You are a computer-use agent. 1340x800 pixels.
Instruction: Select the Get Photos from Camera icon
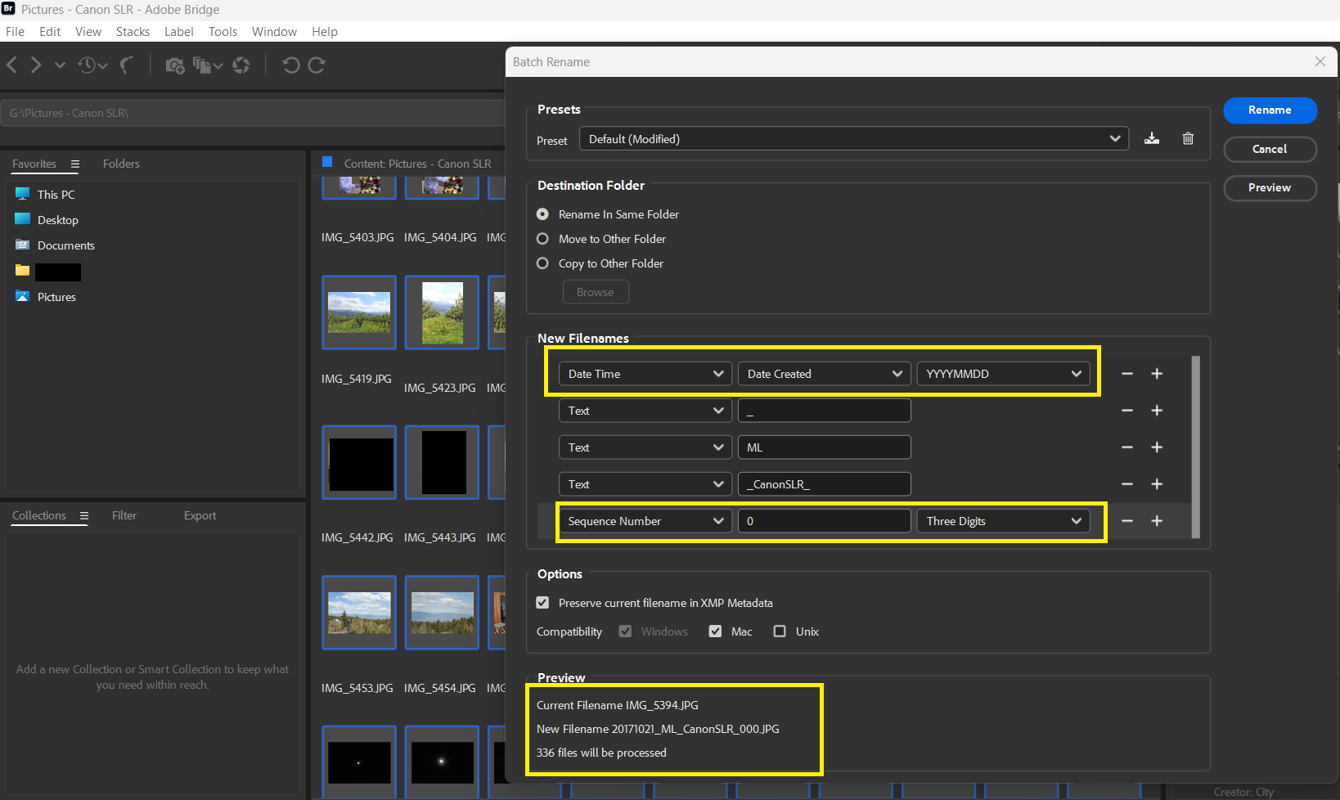click(174, 65)
